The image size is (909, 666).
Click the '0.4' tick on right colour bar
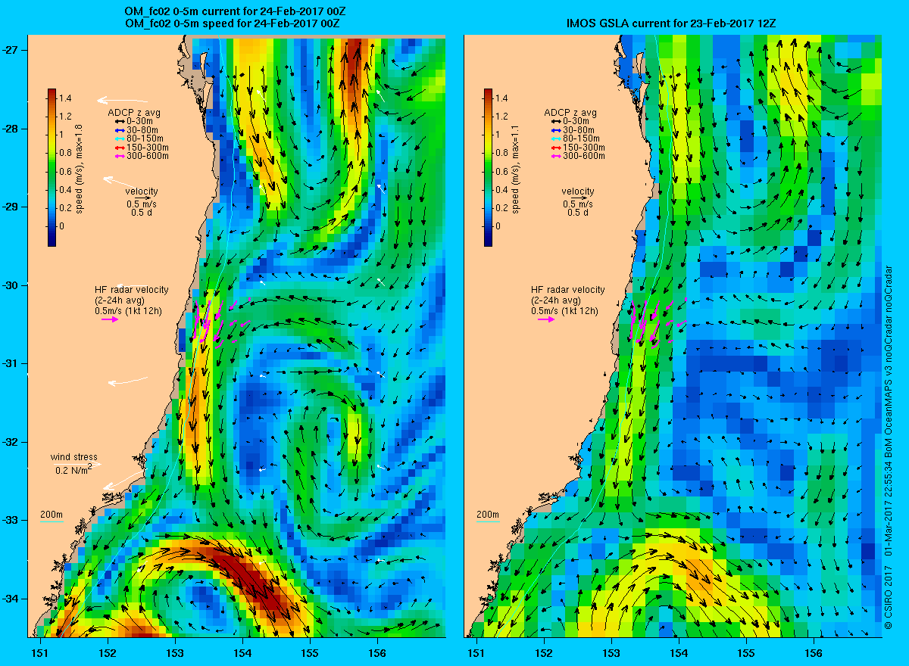pyautogui.click(x=503, y=189)
